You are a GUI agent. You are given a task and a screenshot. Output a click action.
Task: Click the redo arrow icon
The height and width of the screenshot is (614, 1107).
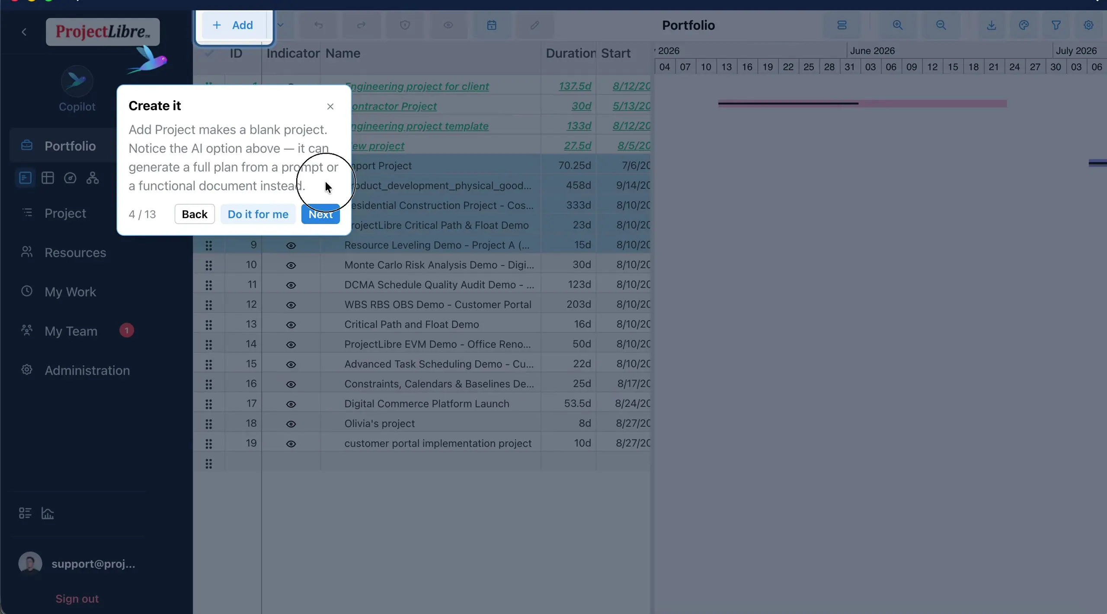pyautogui.click(x=362, y=25)
